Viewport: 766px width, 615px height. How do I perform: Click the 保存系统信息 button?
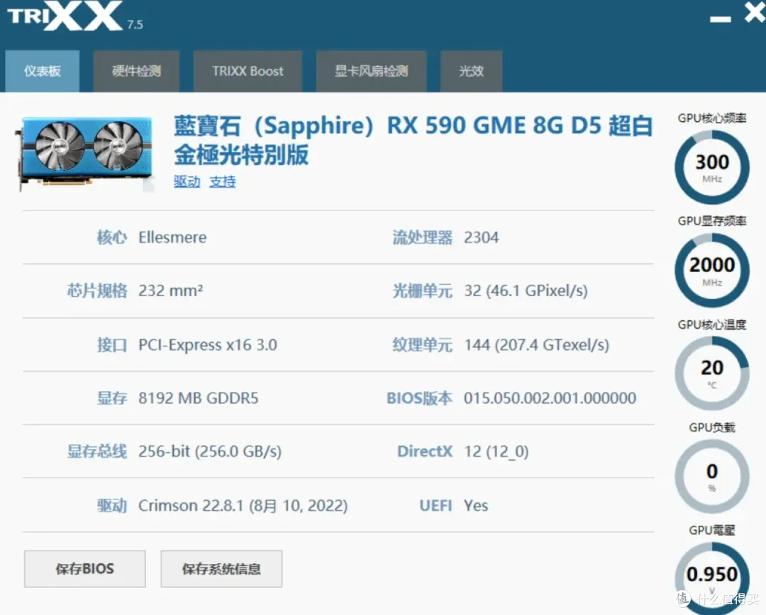[x=221, y=569]
